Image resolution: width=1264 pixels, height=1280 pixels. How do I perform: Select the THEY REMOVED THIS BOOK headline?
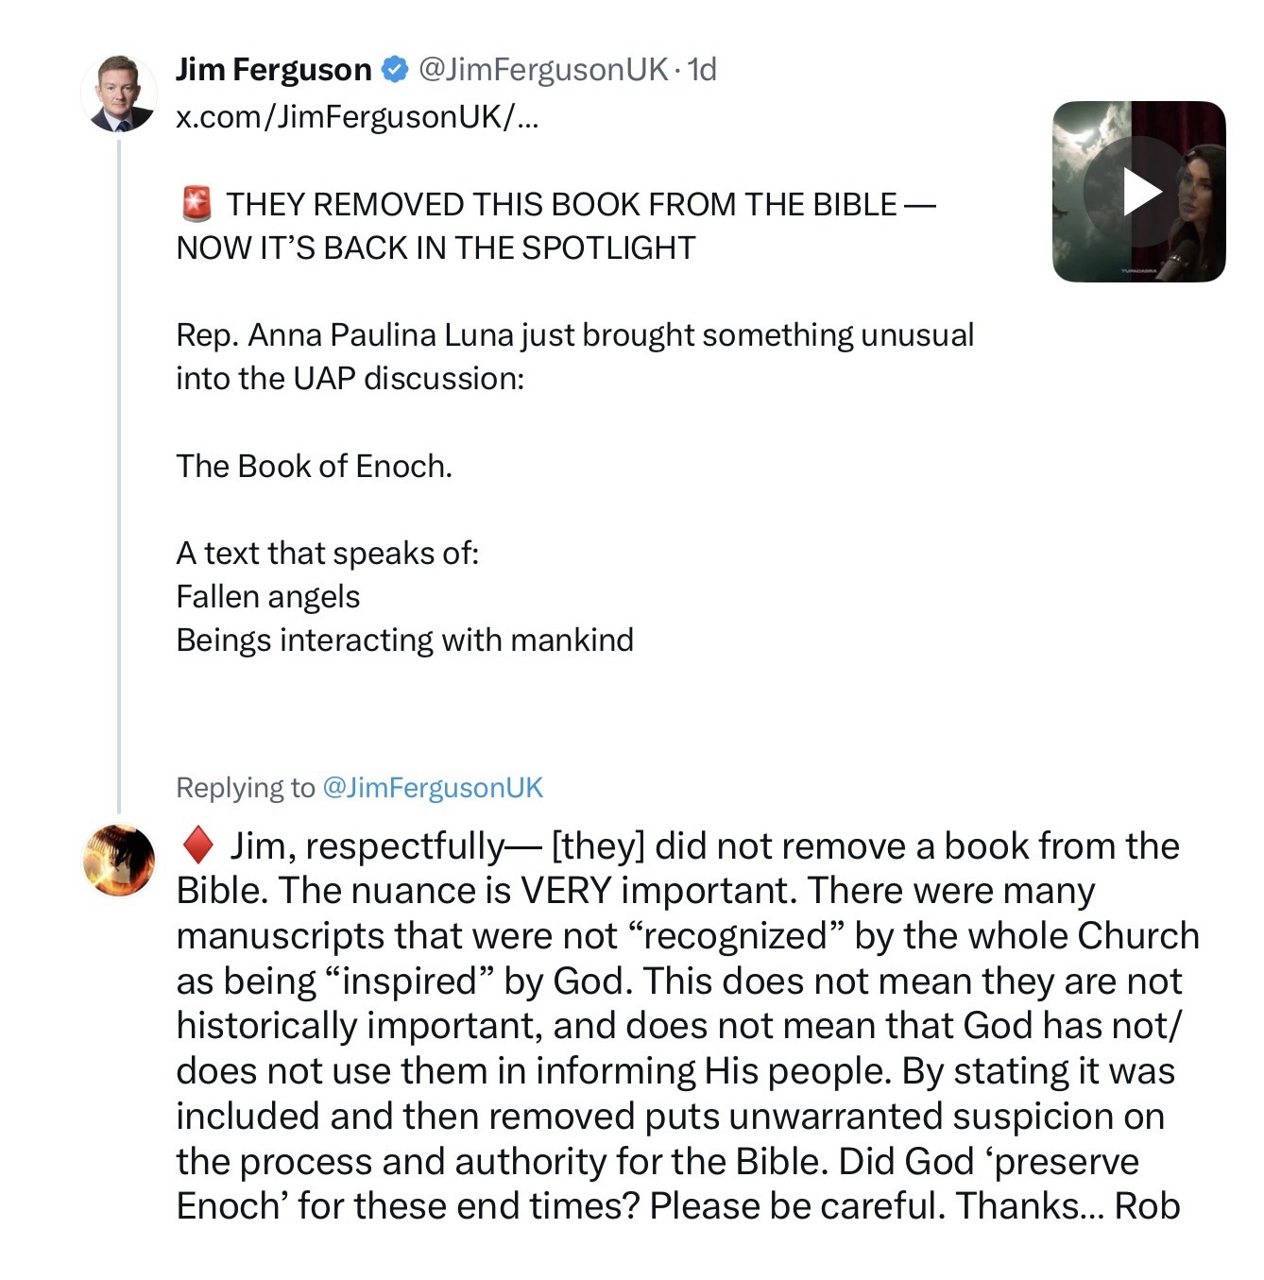[555, 226]
